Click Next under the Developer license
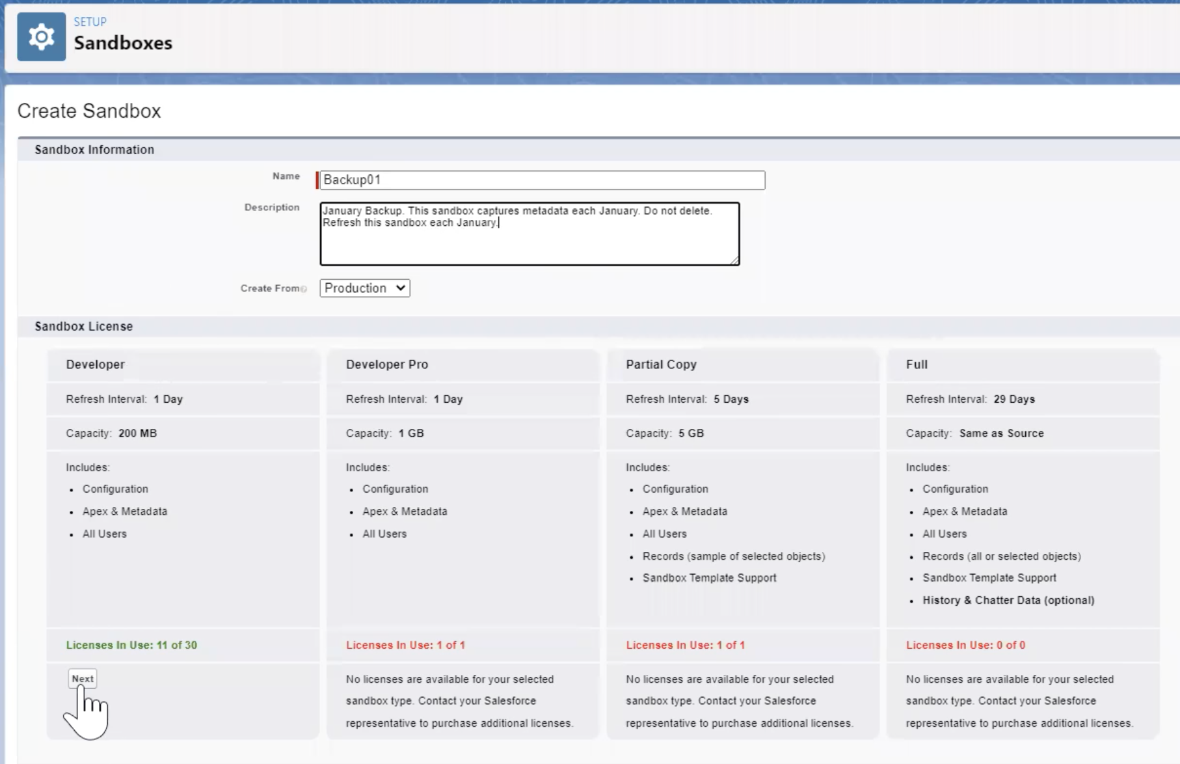Image resolution: width=1180 pixels, height=764 pixels. click(x=82, y=678)
